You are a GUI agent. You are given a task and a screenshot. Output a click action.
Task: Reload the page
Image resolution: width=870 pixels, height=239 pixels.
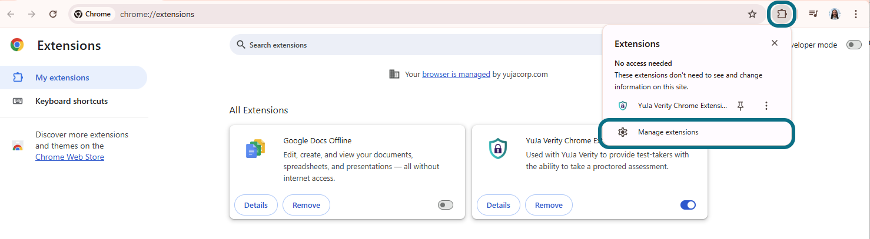point(53,14)
